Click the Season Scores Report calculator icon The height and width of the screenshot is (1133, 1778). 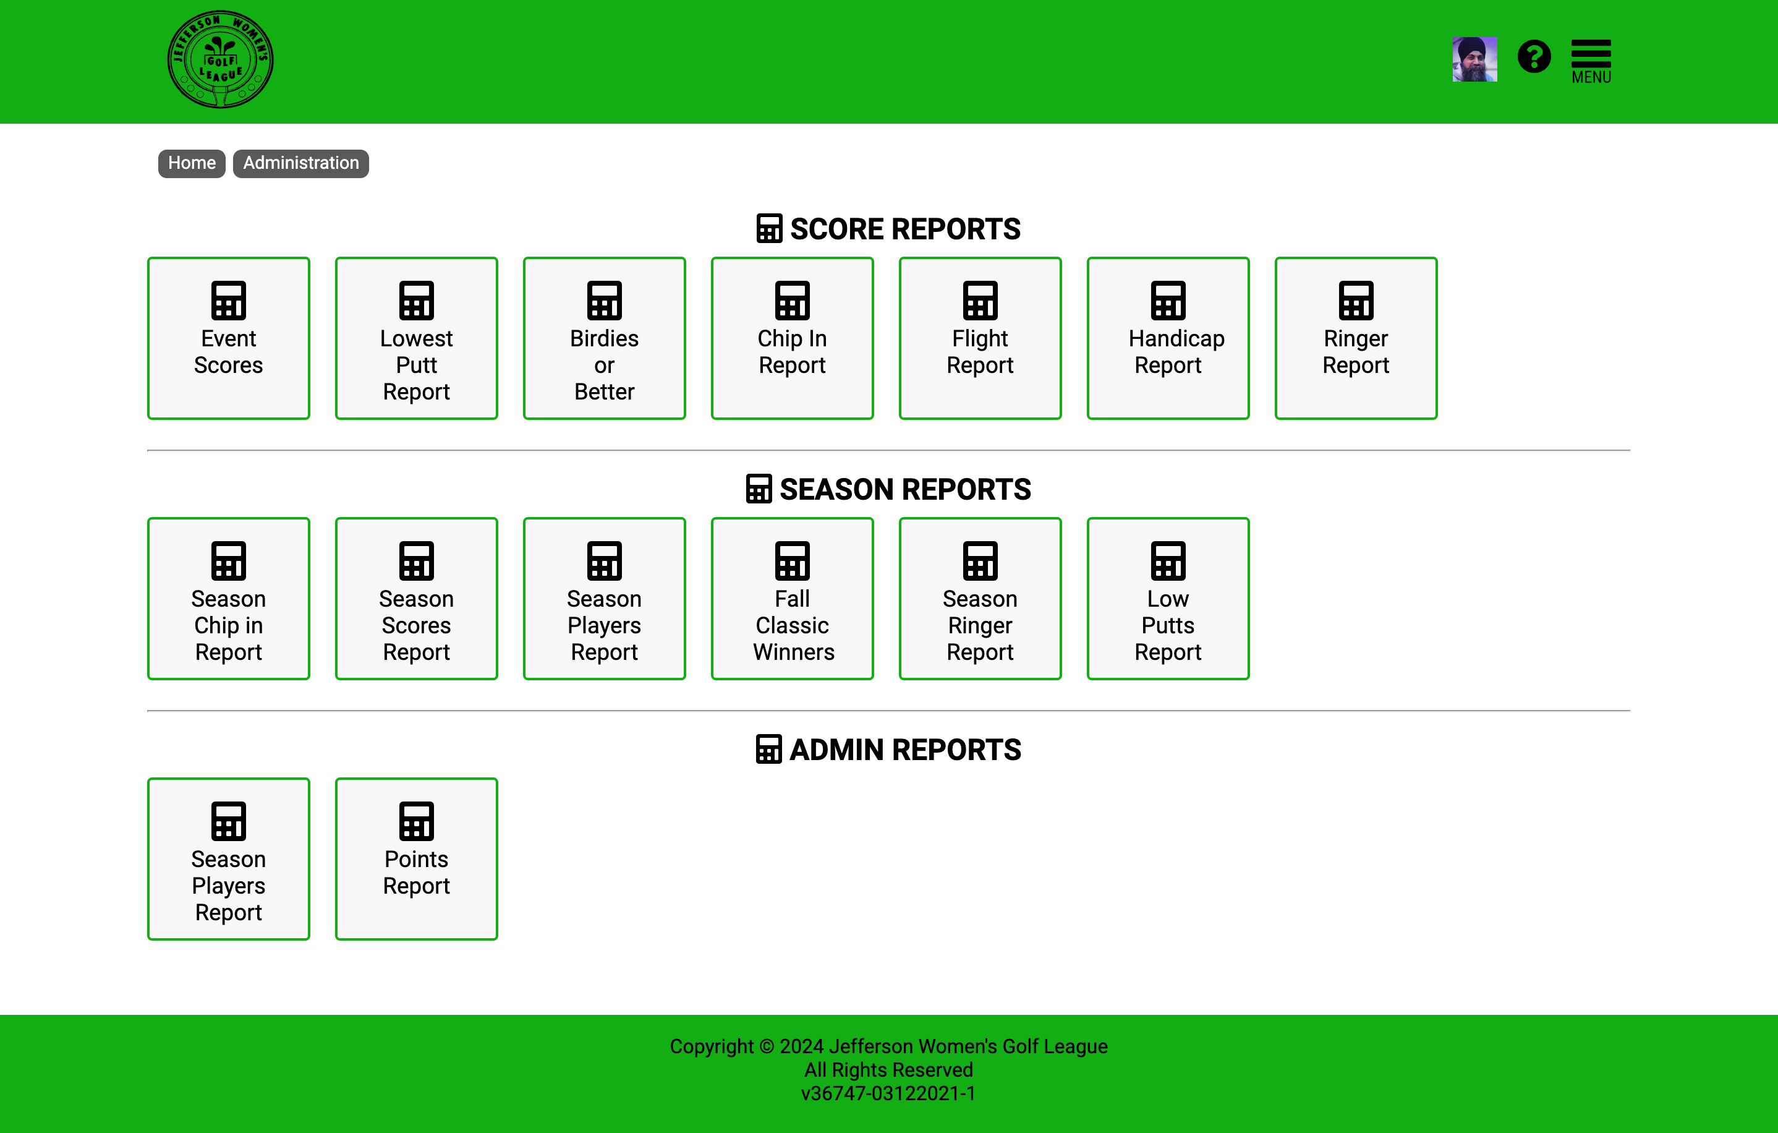pos(417,560)
